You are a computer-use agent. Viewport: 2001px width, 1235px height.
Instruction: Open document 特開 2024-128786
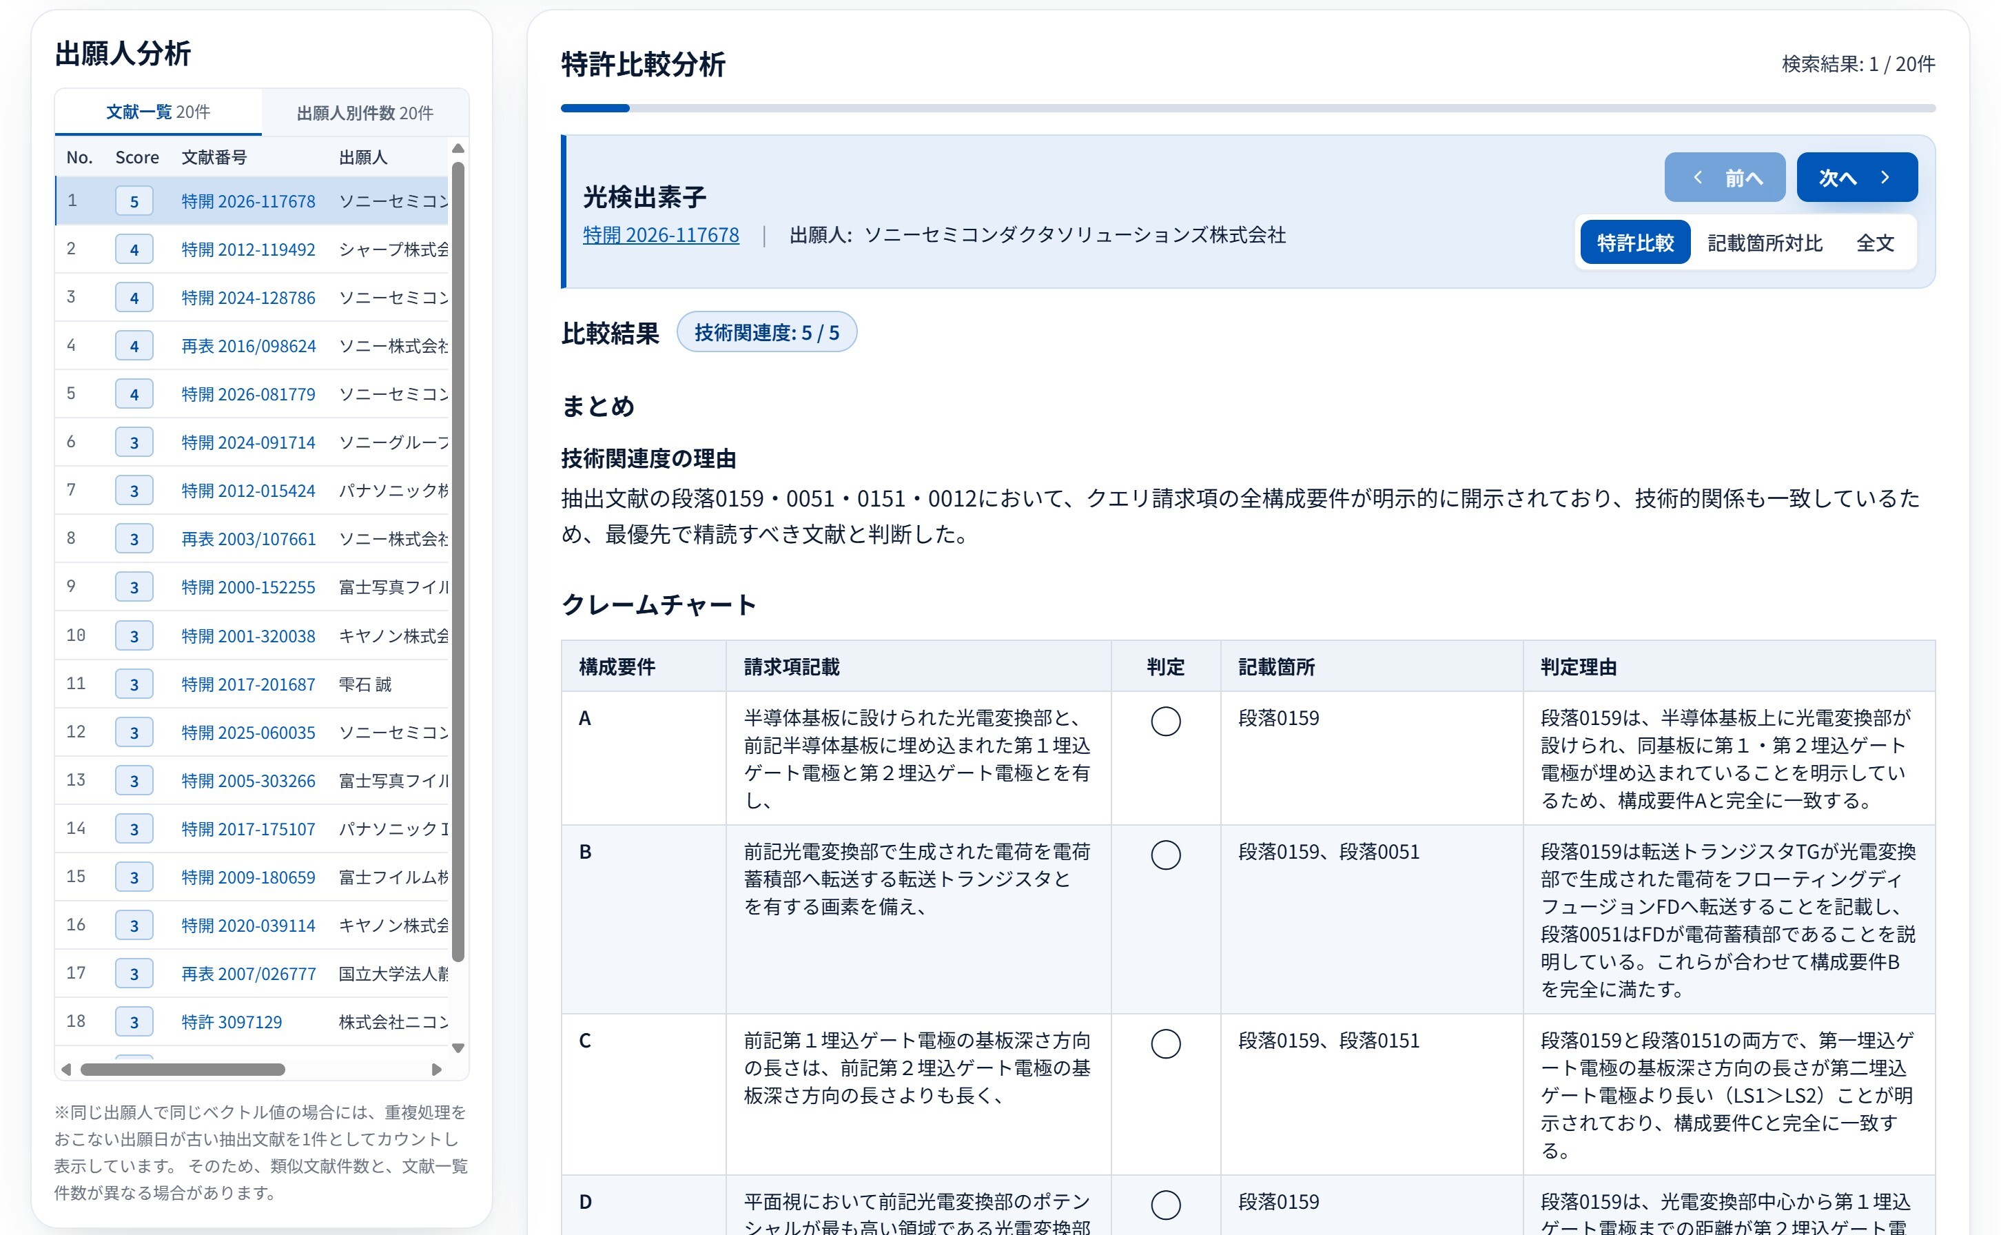(248, 297)
